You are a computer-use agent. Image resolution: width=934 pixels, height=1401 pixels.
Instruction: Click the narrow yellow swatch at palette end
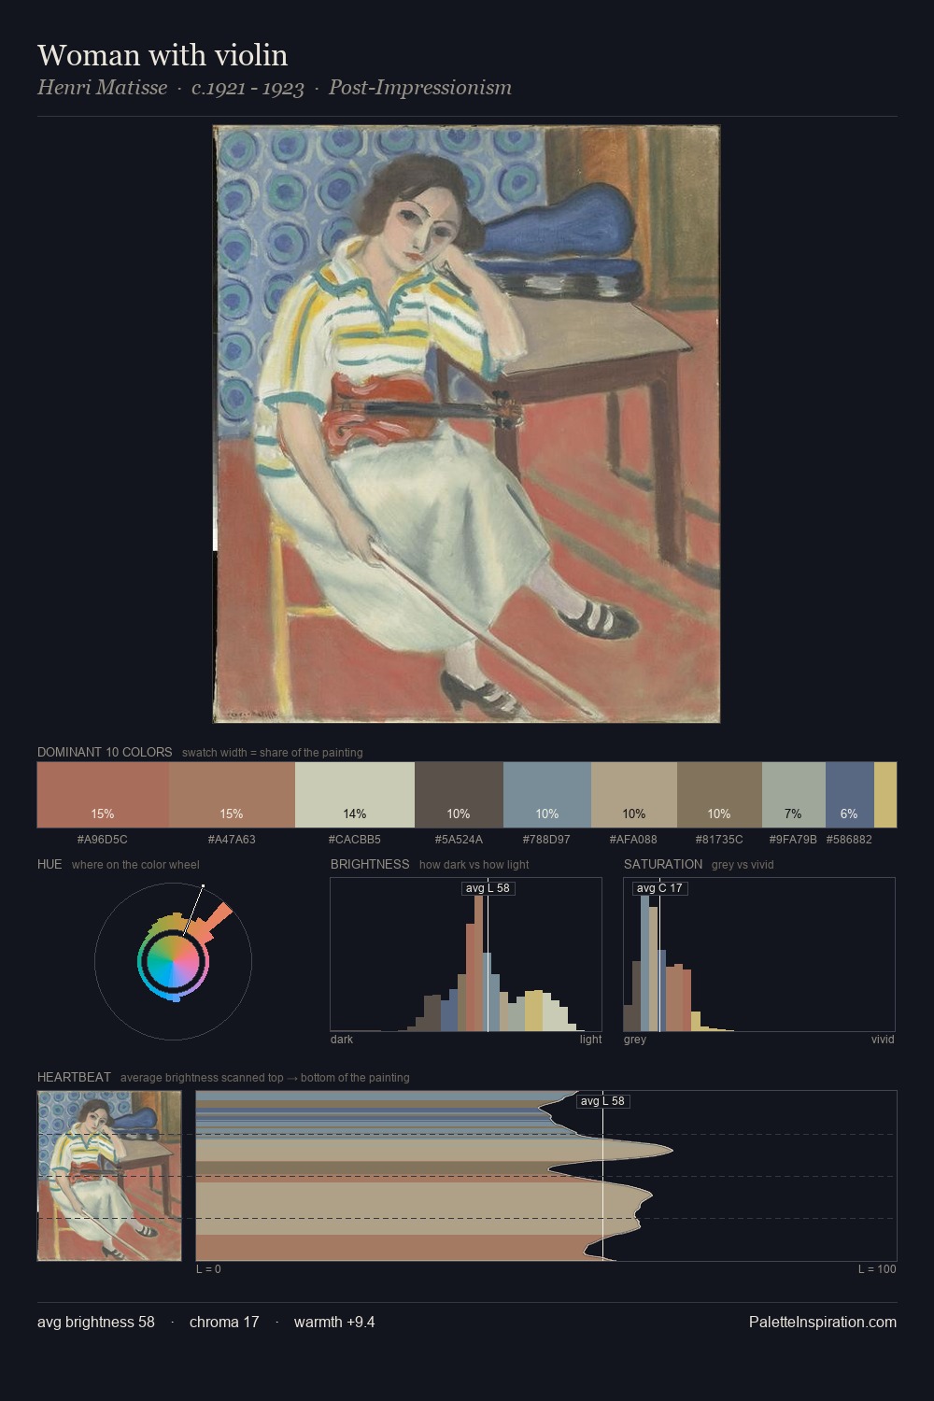[x=885, y=795]
